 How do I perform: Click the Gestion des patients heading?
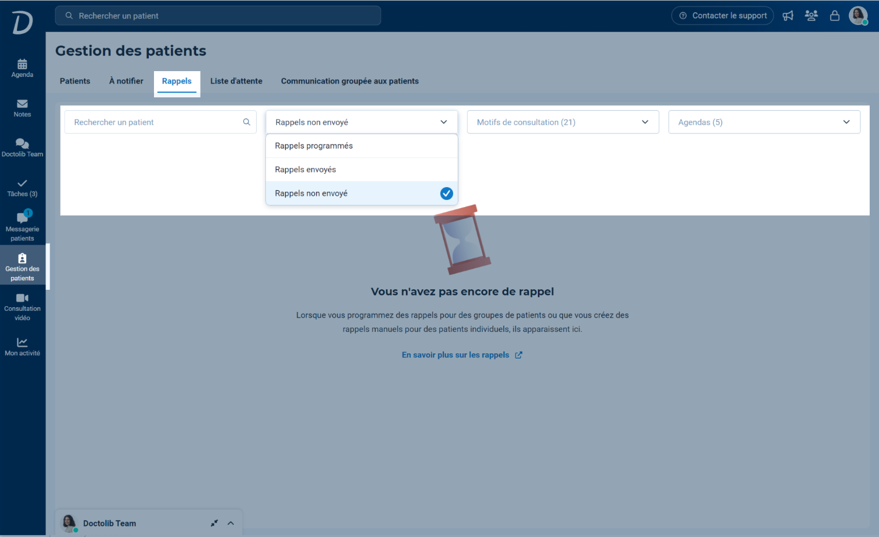(131, 51)
